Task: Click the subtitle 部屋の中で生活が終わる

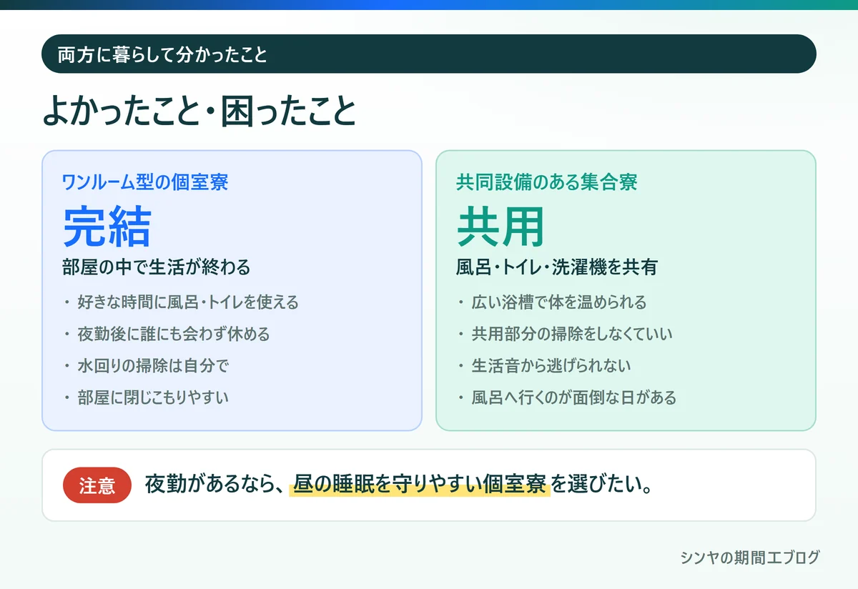Action: [x=157, y=267]
